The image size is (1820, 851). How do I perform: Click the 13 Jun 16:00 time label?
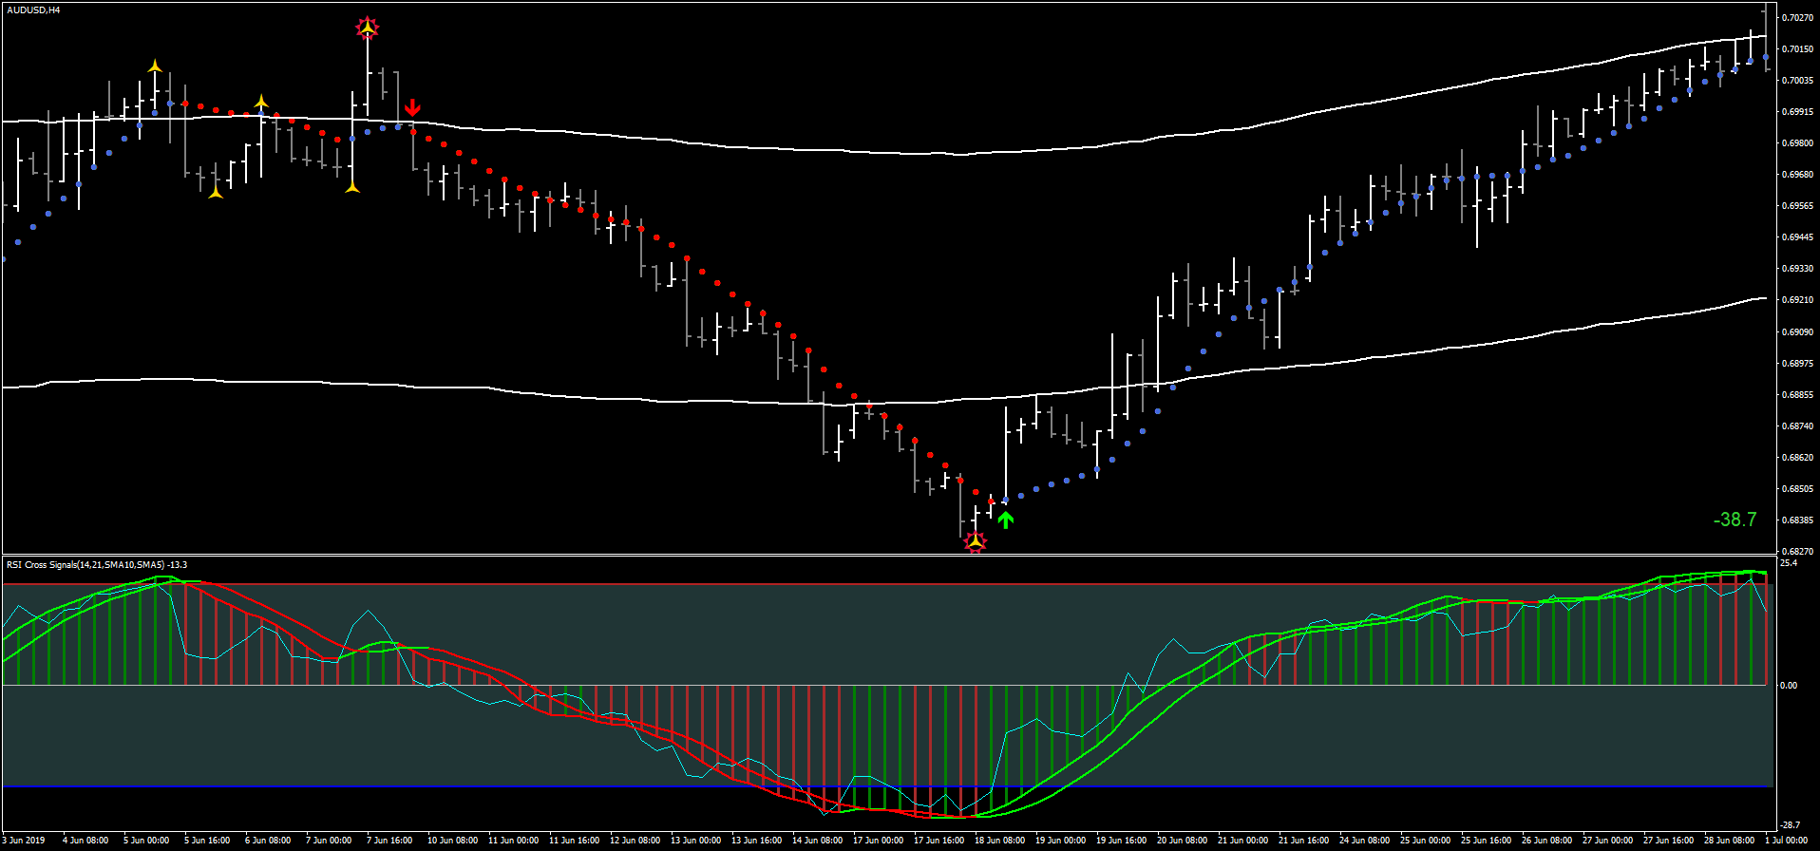coord(756,841)
